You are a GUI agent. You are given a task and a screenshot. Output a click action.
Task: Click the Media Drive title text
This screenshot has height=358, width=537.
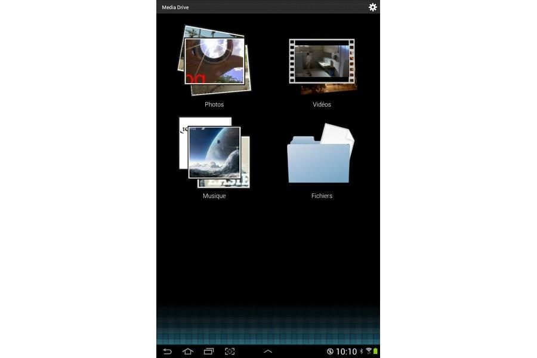[175, 7]
